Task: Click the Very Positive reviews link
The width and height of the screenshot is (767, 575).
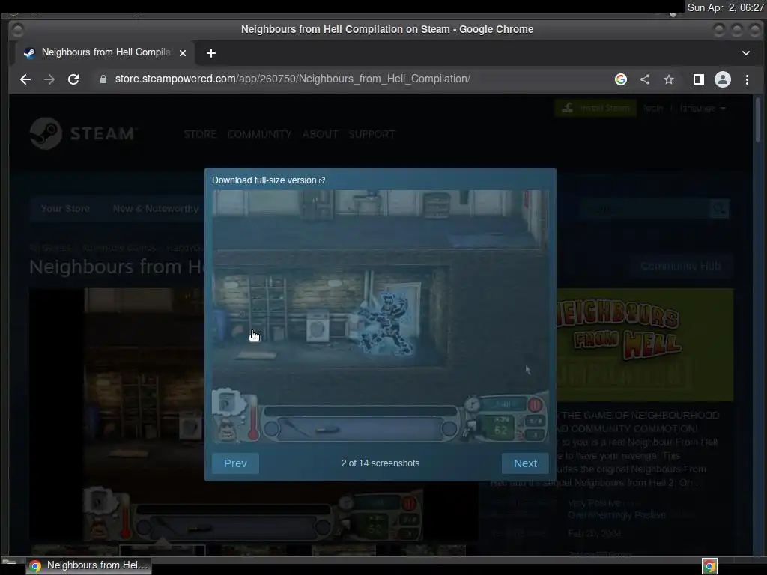Action: [x=594, y=502]
